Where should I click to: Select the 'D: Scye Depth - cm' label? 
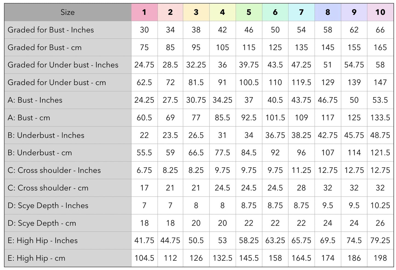click(42, 223)
